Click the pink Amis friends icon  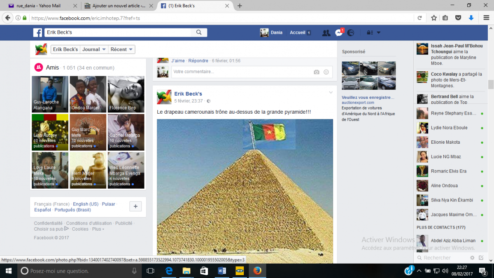point(38,67)
